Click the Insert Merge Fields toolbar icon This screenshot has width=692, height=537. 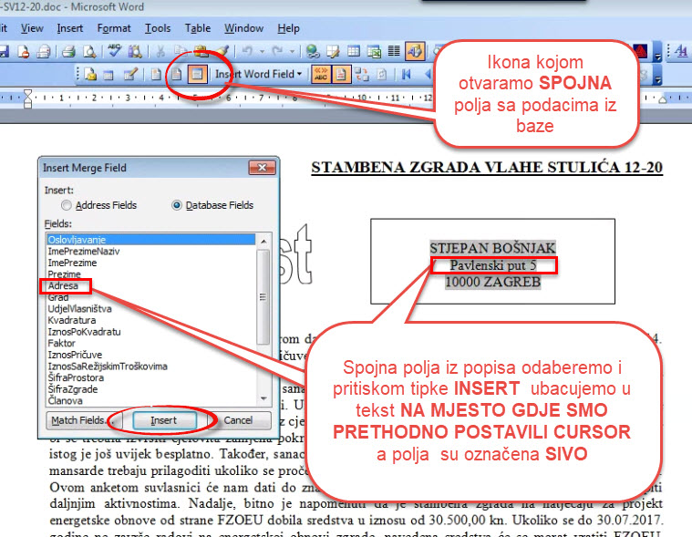point(195,74)
